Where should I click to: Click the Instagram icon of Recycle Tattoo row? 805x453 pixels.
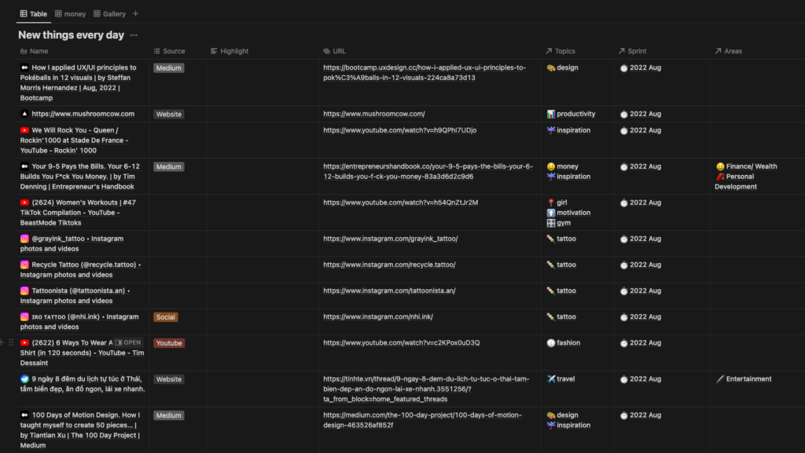coord(24,265)
